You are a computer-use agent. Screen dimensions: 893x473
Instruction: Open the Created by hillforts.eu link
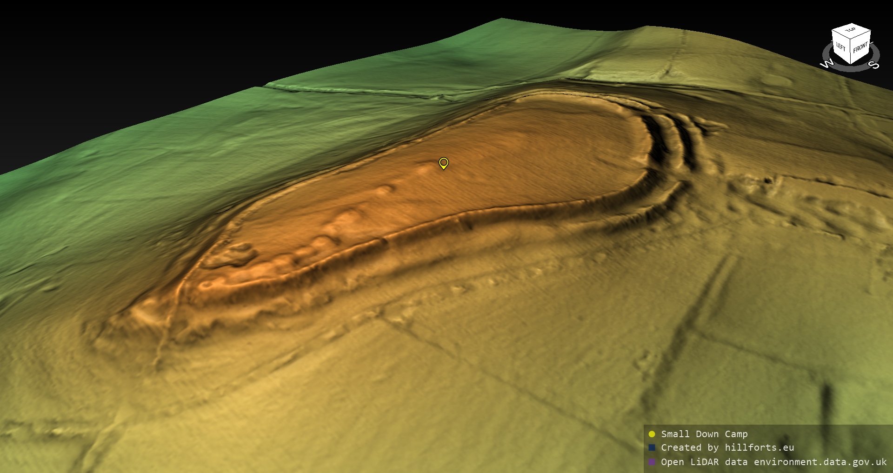[x=727, y=447]
